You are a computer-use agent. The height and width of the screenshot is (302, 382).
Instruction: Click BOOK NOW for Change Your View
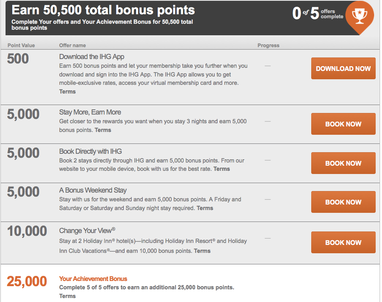(343, 243)
